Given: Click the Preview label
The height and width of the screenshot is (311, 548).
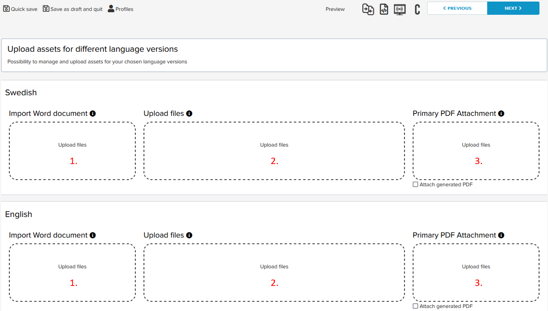Looking at the screenshot, I should click(335, 9).
